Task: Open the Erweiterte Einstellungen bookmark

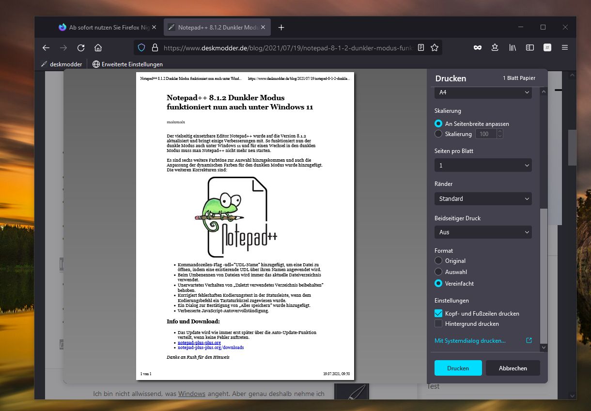Action: pos(127,64)
